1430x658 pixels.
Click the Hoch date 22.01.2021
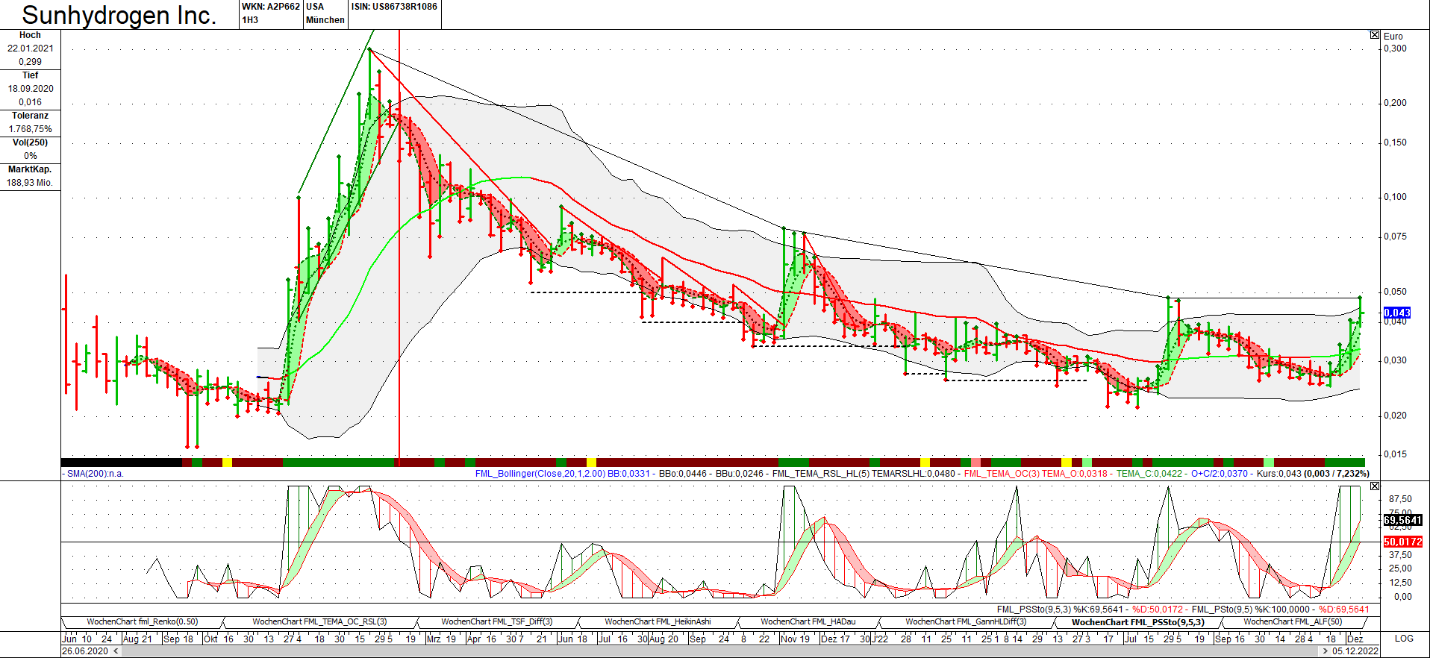click(x=31, y=48)
